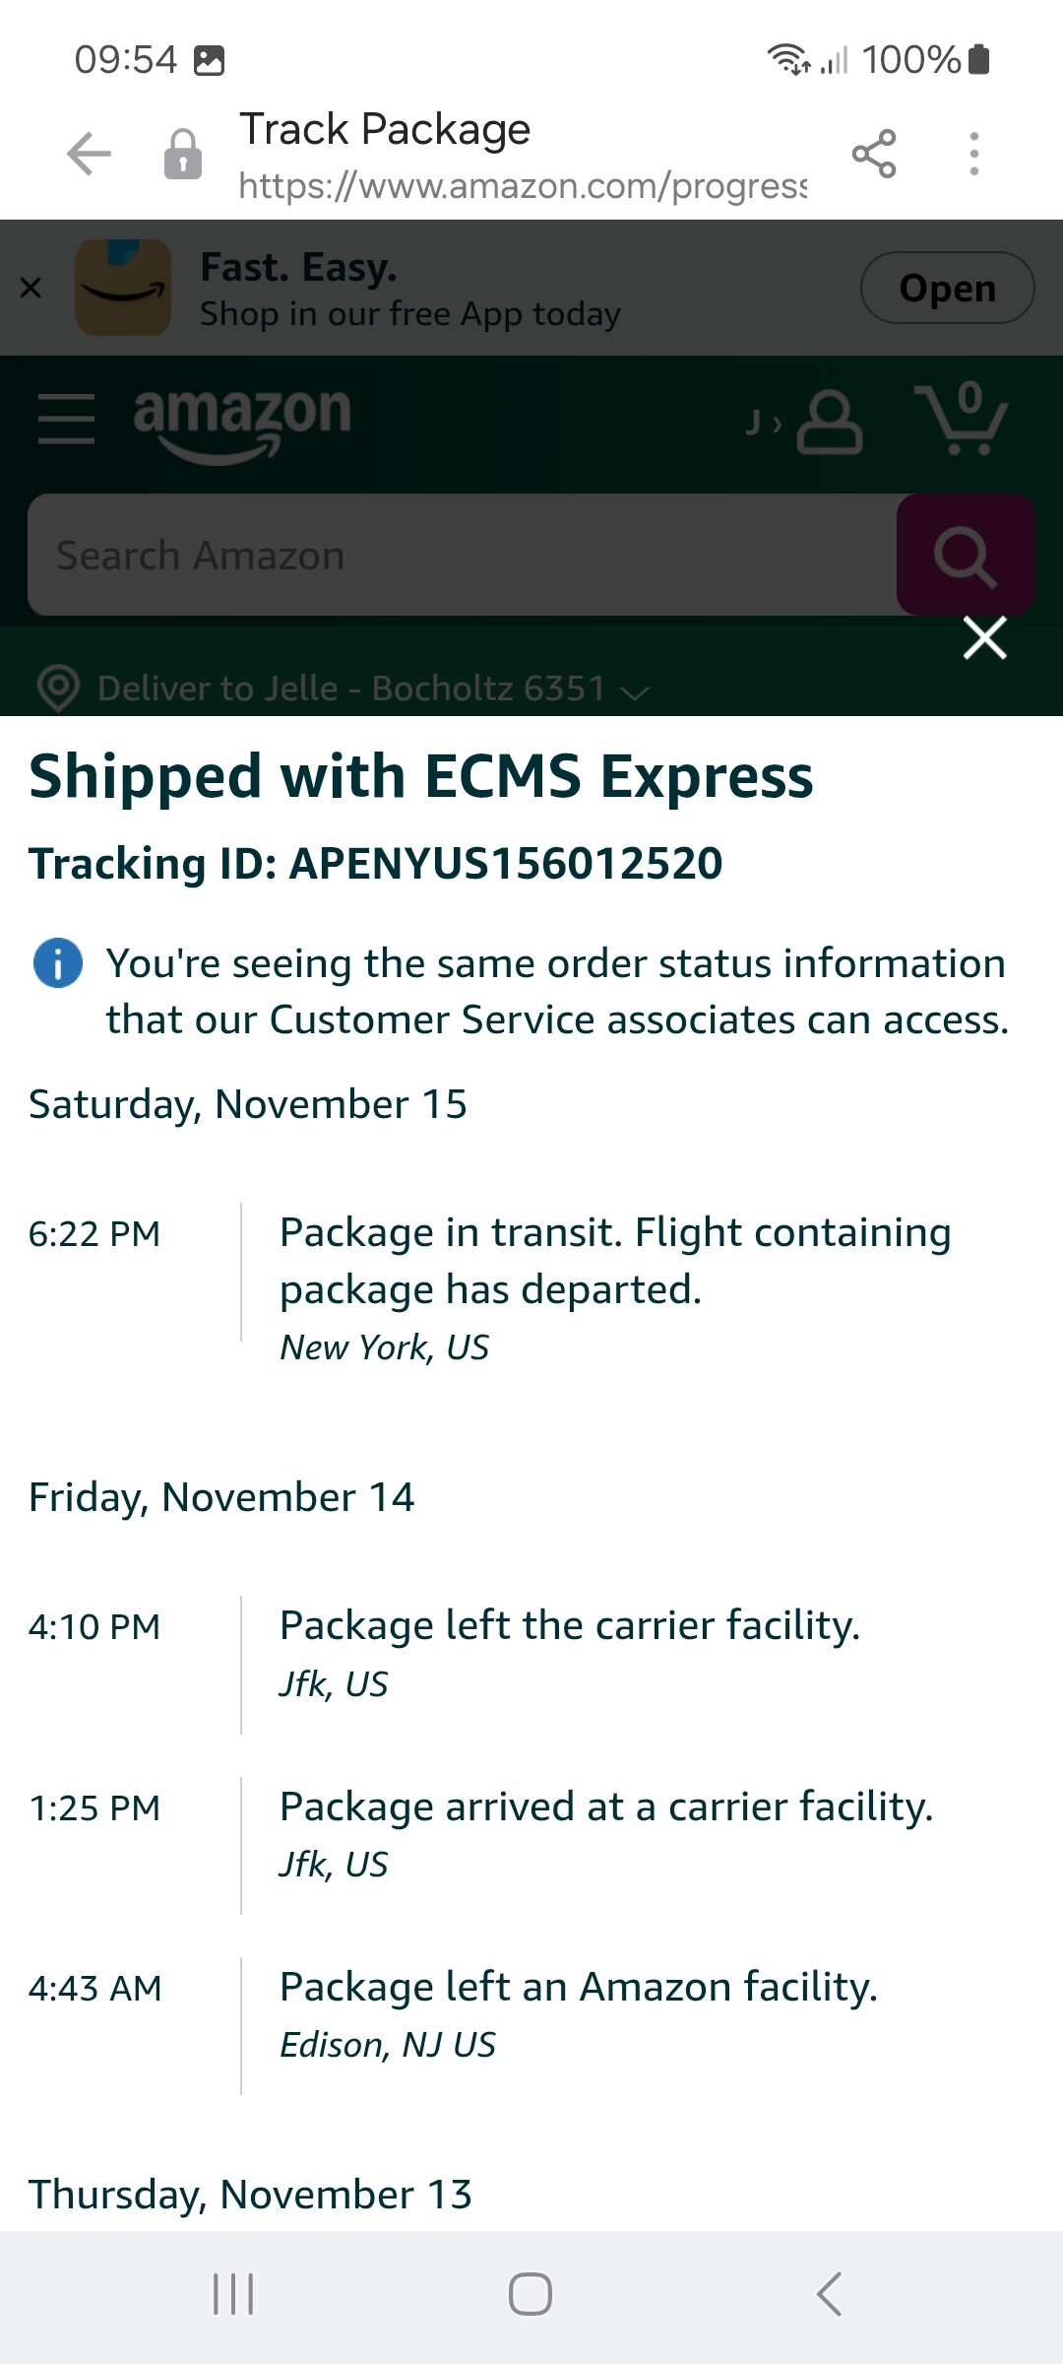
Task: Tap the share icon in browser bar
Action: (874, 155)
